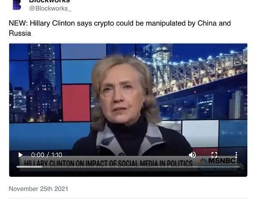Click the Blockworks purple B avatar
The image size is (256, 201).
coord(17,5)
